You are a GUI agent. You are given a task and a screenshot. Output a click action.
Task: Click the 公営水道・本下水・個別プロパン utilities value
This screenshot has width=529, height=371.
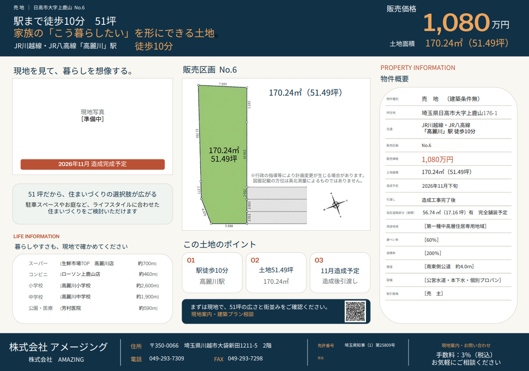tap(463, 280)
